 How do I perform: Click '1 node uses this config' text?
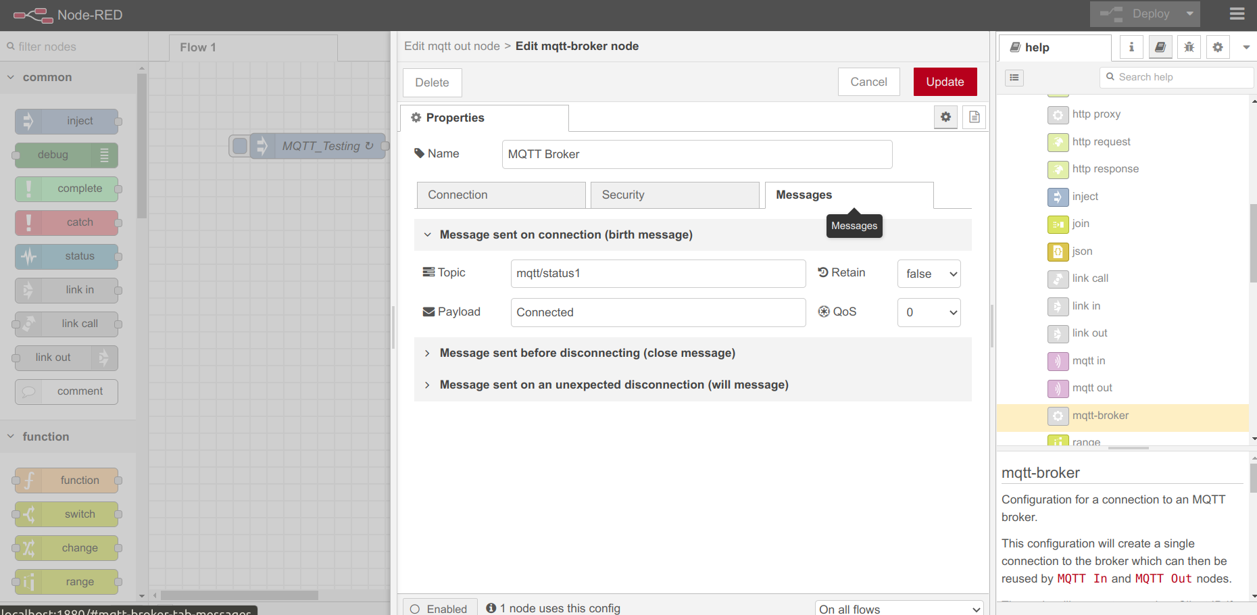tap(560, 608)
